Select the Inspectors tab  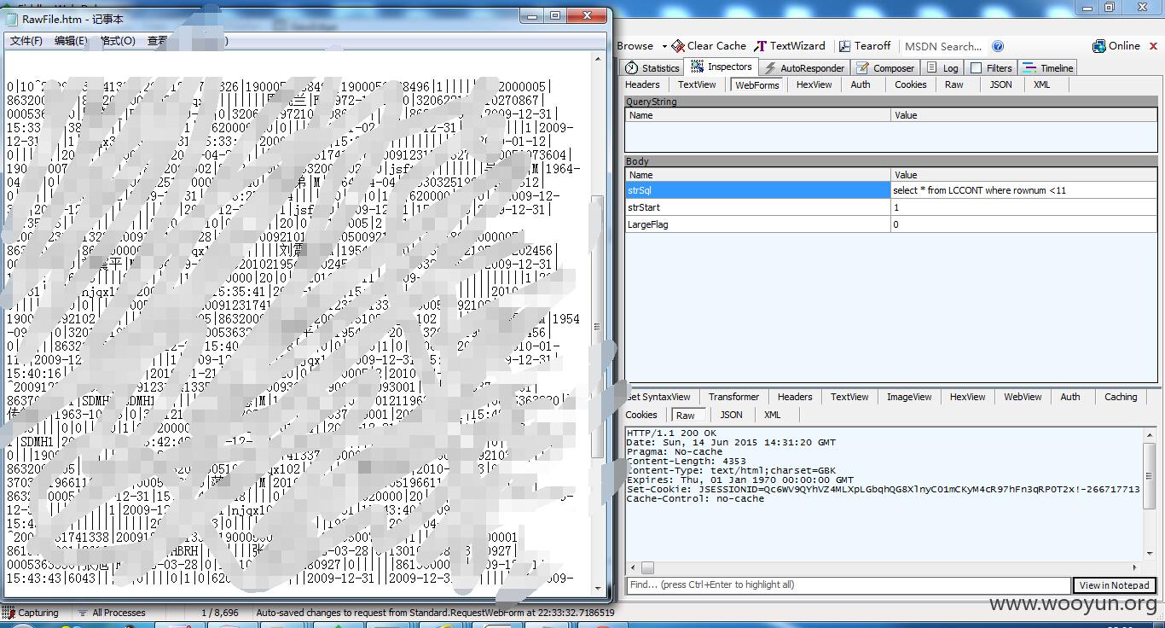(721, 67)
